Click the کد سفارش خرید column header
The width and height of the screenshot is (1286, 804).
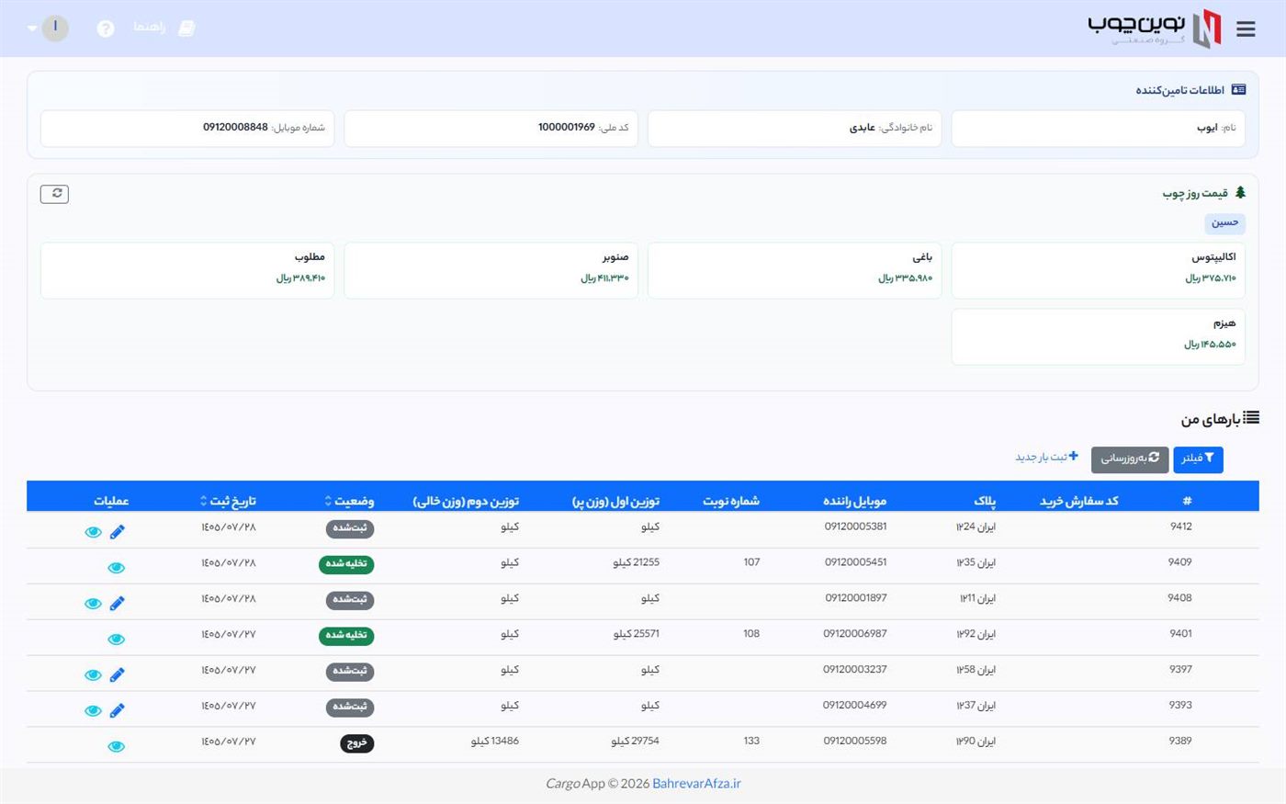(x=1079, y=501)
